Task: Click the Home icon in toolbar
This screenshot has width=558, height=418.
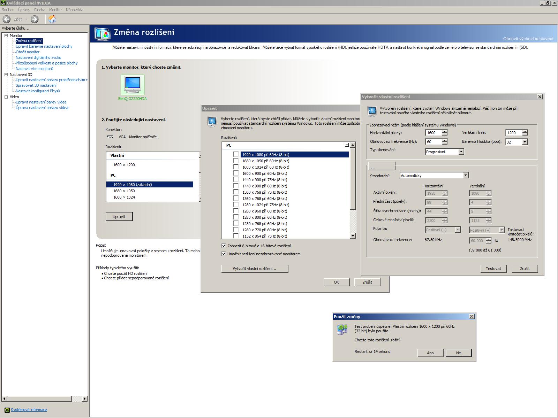Action: point(52,19)
